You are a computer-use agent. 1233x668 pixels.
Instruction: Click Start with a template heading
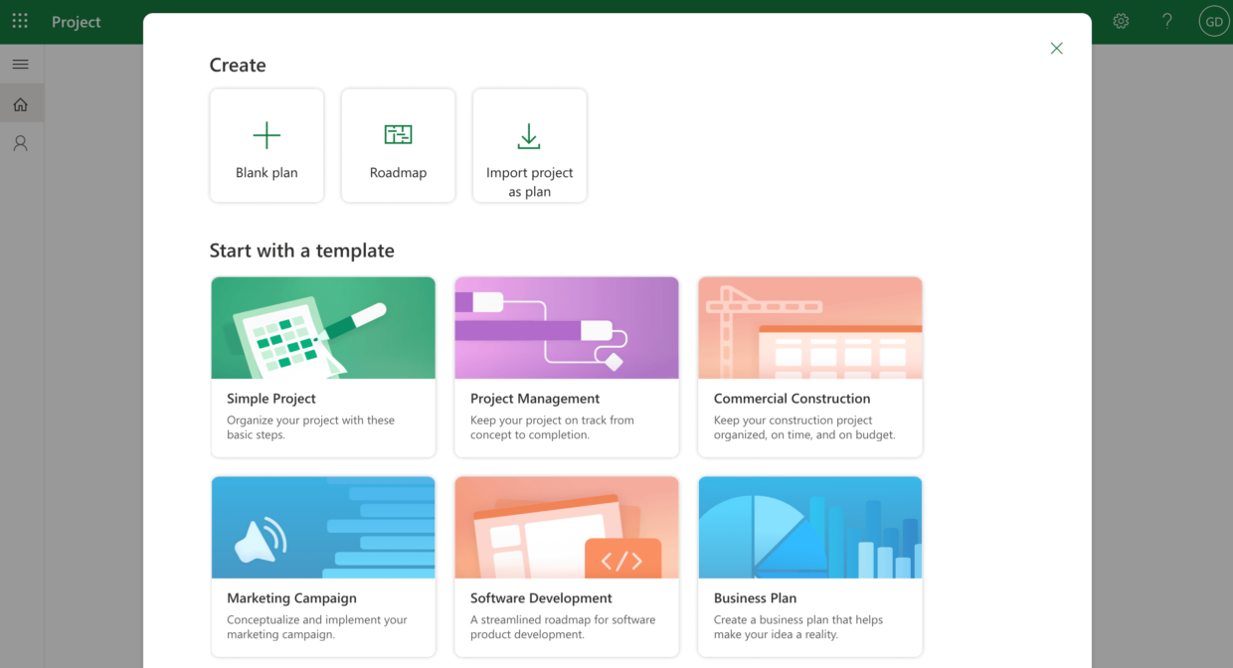301,250
